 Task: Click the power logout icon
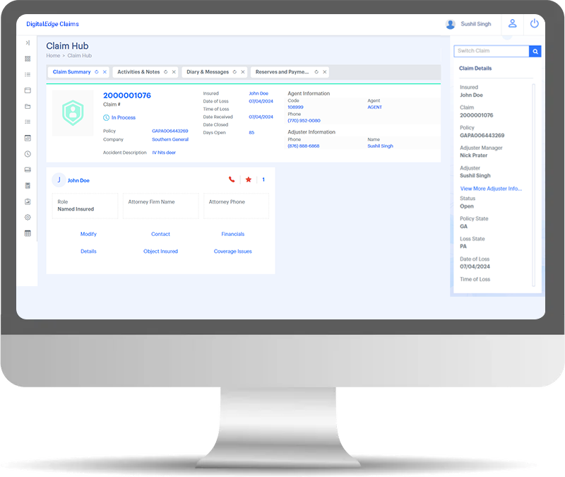[x=534, y=23]
